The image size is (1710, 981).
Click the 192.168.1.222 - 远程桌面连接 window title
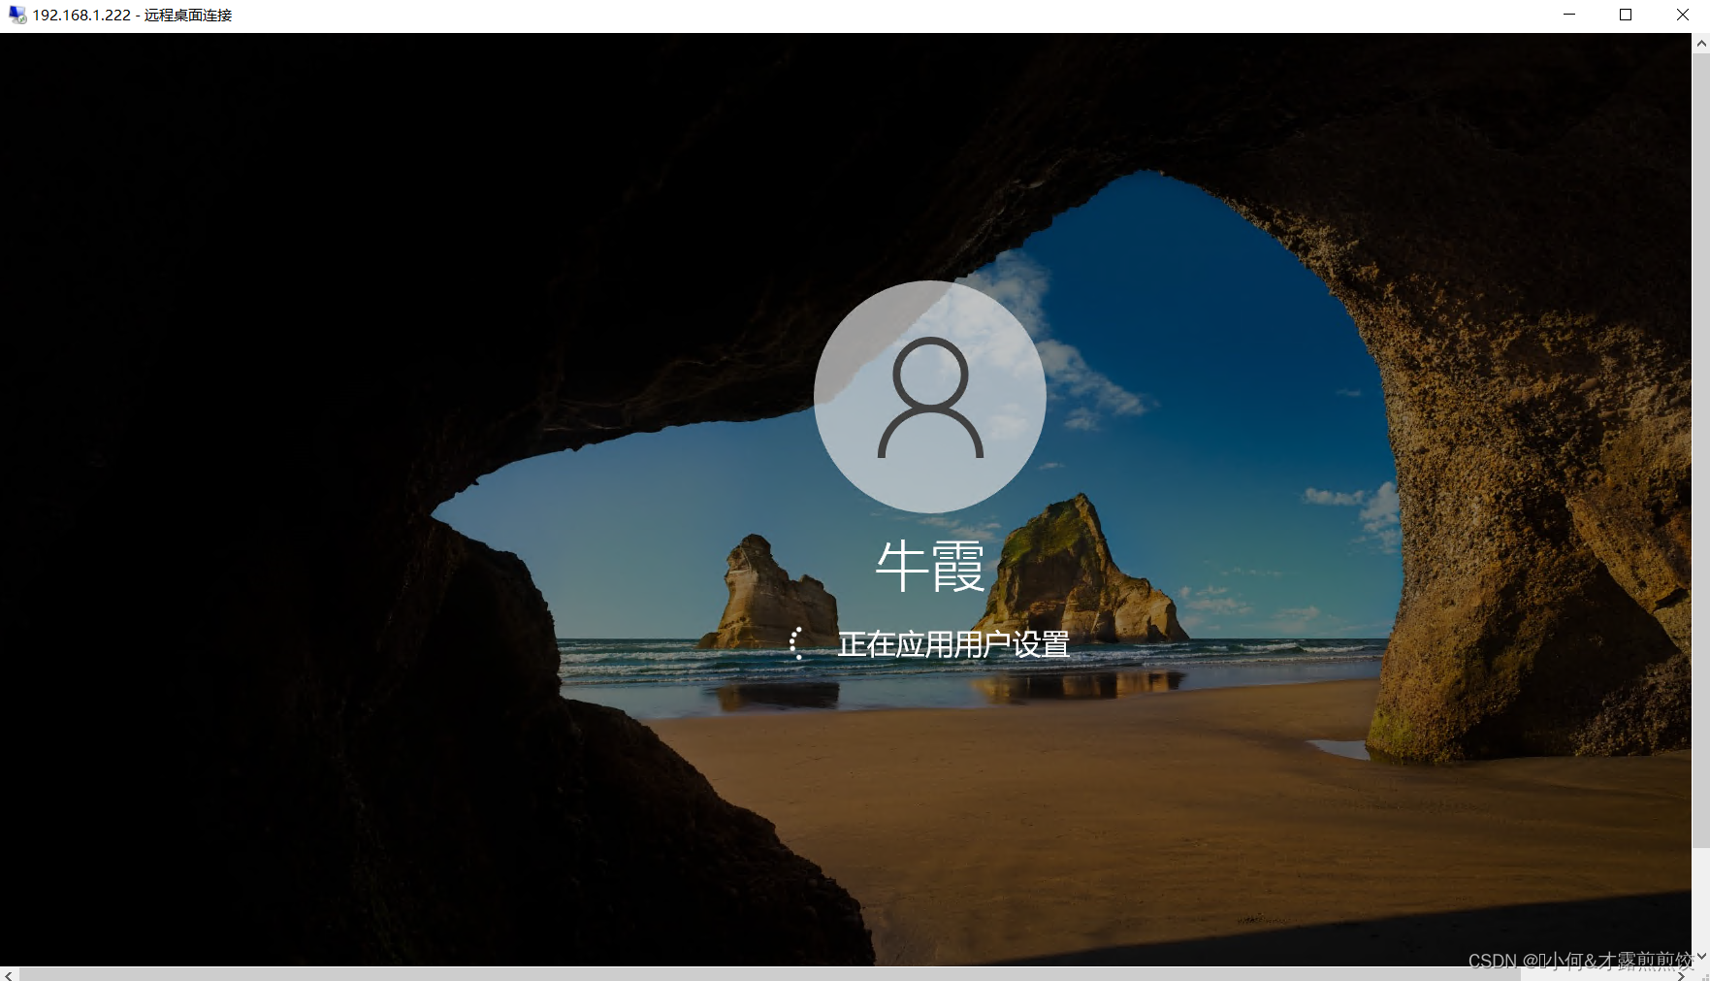coord(132,16)
